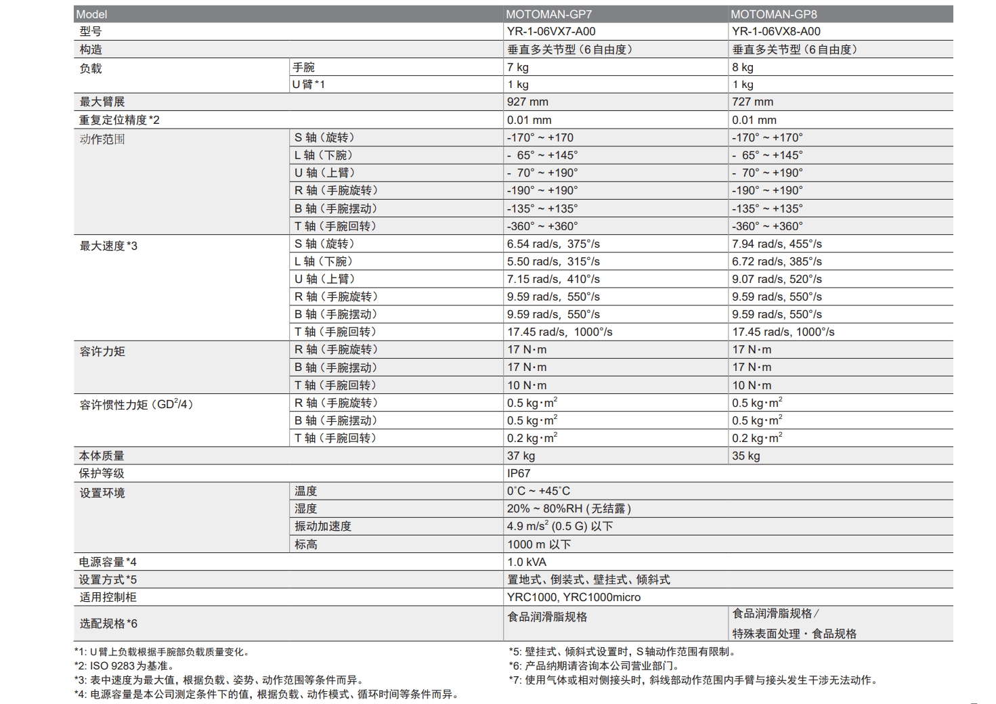Click speed value 9.07 rad/s, 520°/s
Image resolution: width=996 pixels, height=704 pixels.
tap(777, 279)
